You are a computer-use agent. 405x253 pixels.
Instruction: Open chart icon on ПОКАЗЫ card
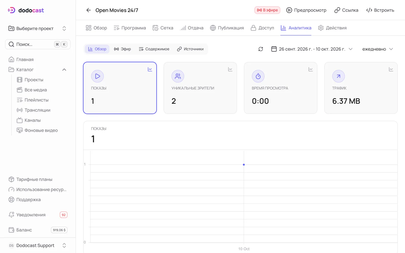pos(150,69)
